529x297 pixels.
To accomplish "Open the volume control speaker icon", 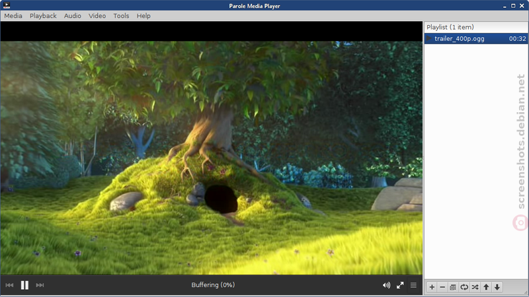I will [386, 285].
